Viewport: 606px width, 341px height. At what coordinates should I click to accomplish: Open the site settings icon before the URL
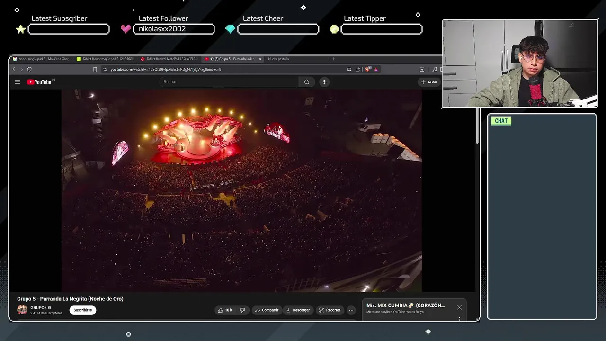click(105, 69)
